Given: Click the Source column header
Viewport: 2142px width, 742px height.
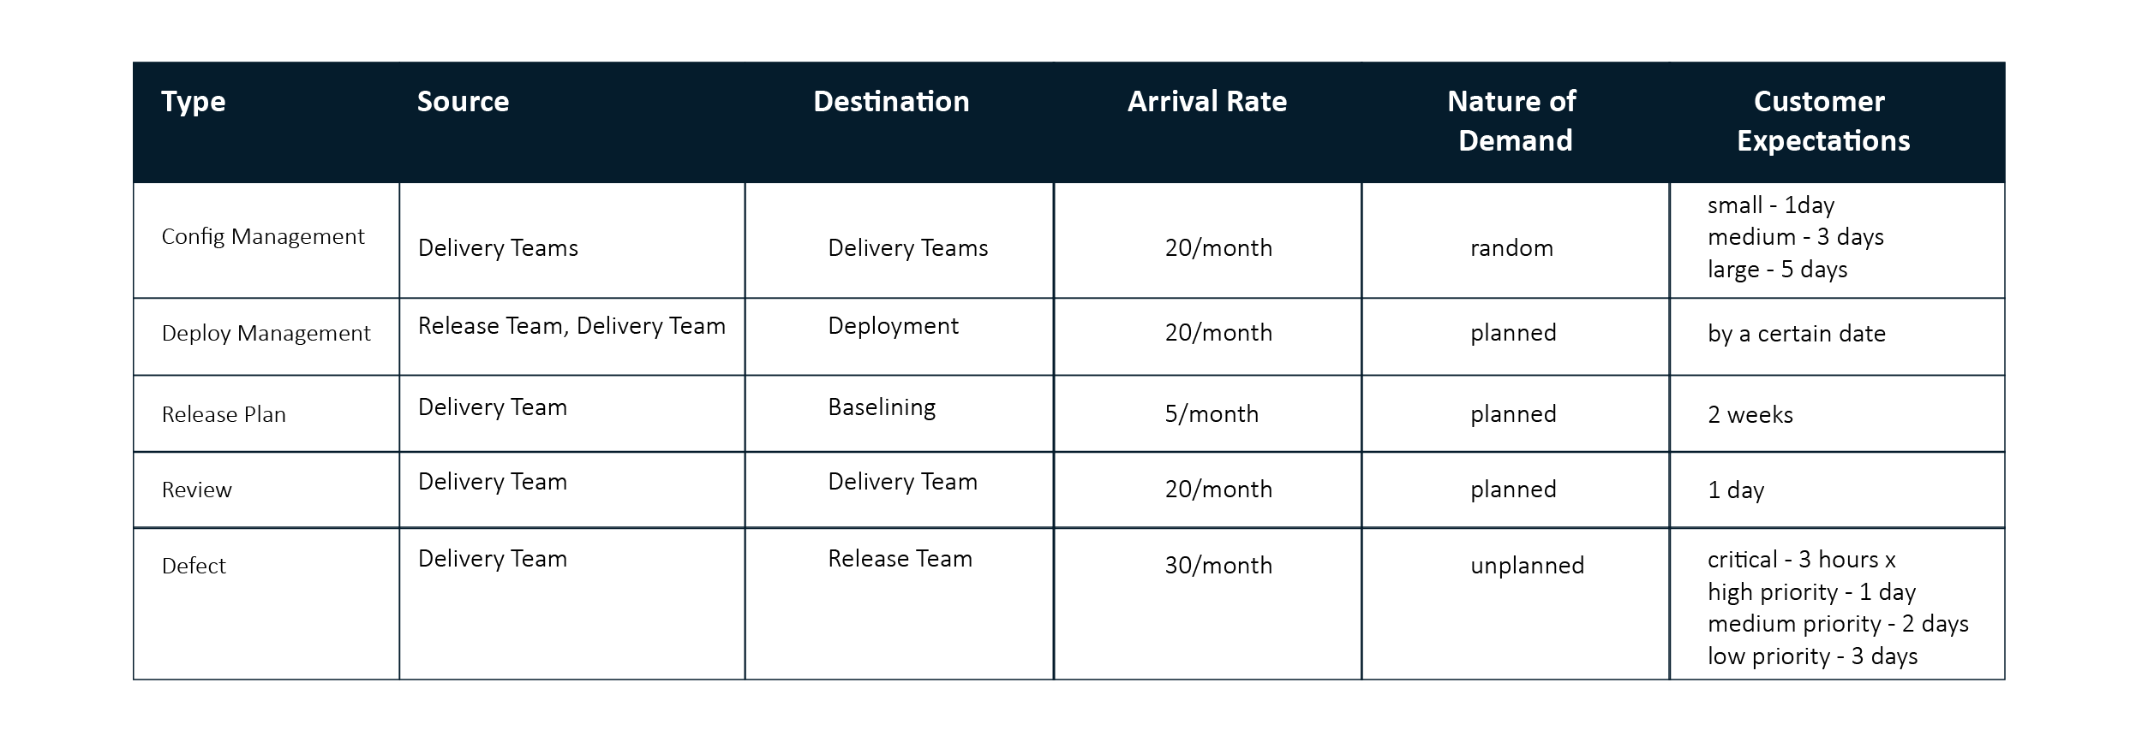Looking at the screenshot, I should point(463,102).
